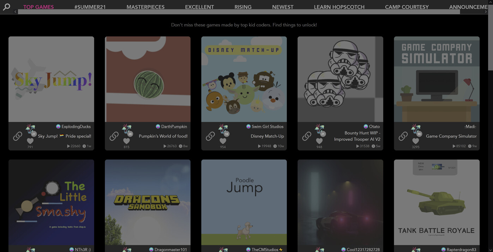Click DarthPumpkin avatar icon
493x252 pixels.
click(x=158, y=127)
